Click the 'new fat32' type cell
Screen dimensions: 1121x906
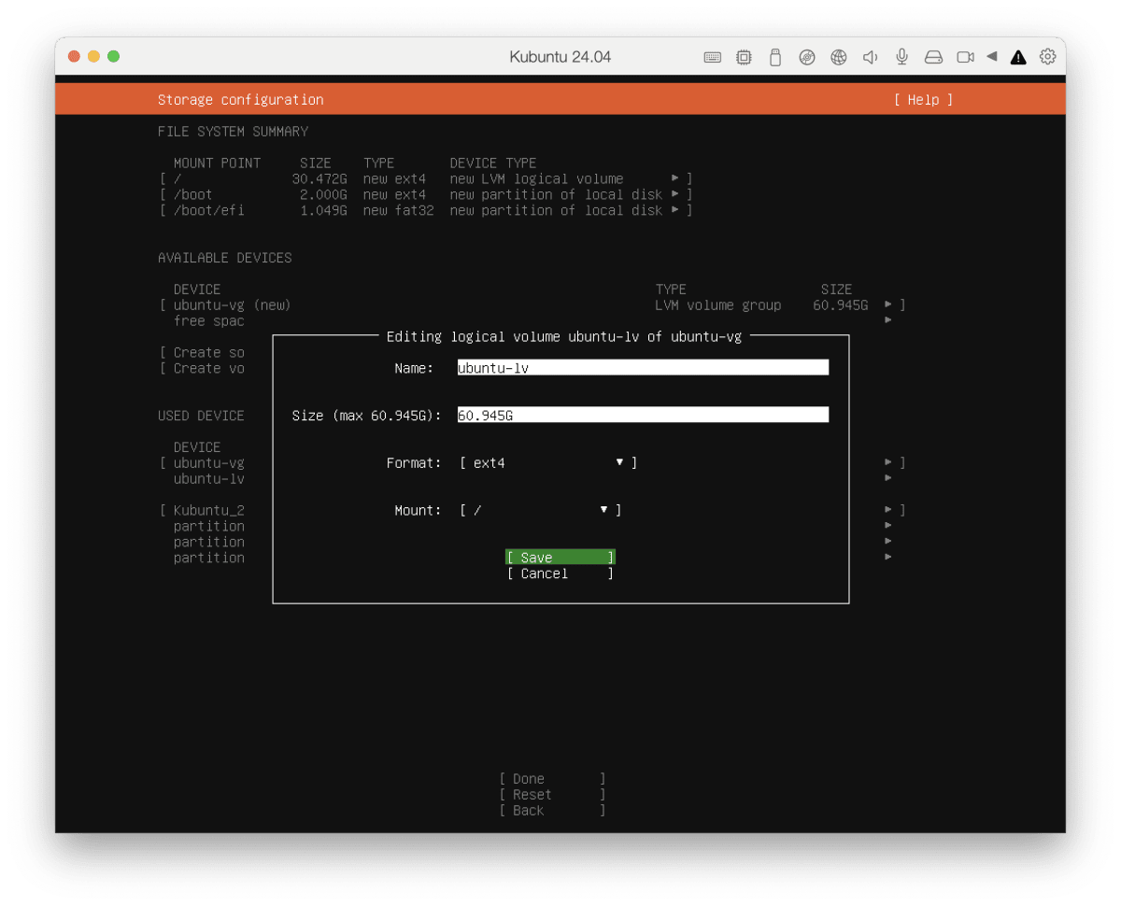pos(398,210)
